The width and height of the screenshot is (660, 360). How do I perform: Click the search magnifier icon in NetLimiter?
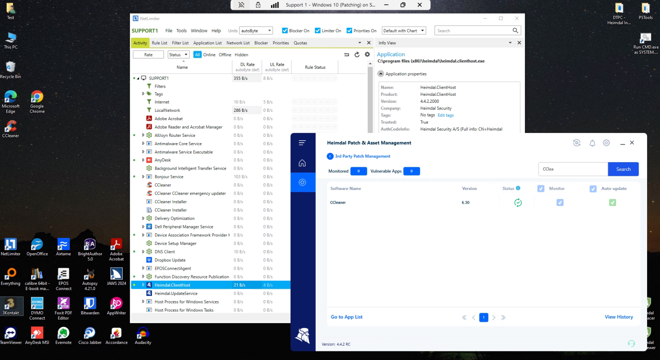pos(515,30)
